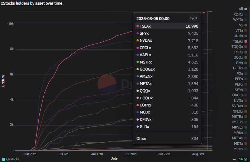Open the @xstocks author link
250x162 pixels.
(x=13, y=159)
